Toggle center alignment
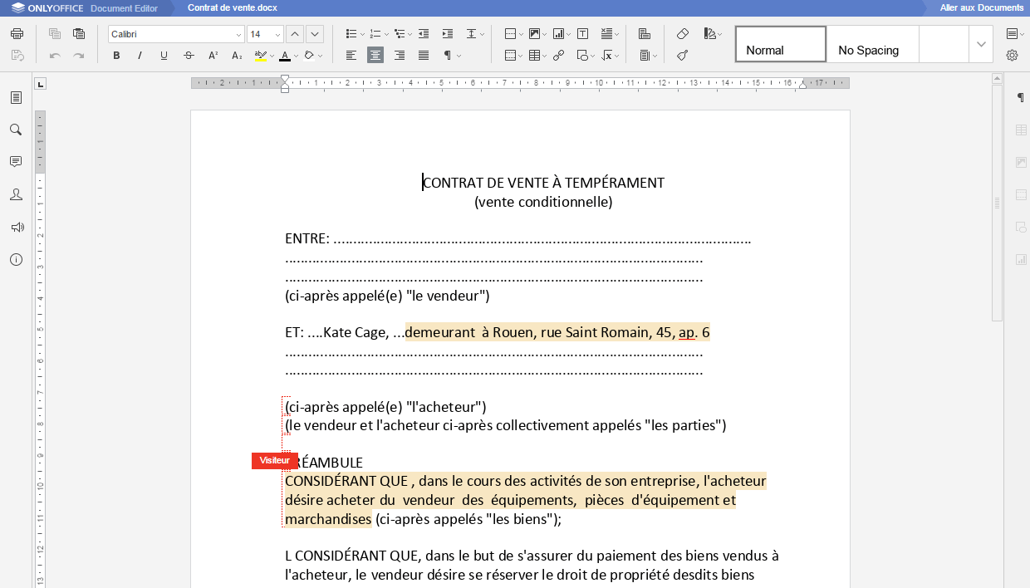Screen dimensions: 1030x588 point(375,56)
